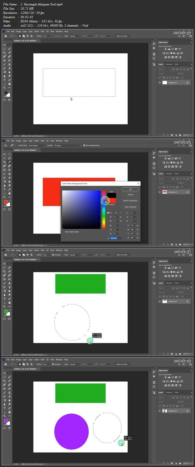Open the Sample Size Point Sample dropdown
Image resolution: width=195 pixels, height=467 pixels.
click(x=37, y=145)
